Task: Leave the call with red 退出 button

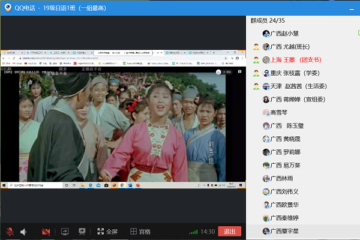Action: (230, 231)
